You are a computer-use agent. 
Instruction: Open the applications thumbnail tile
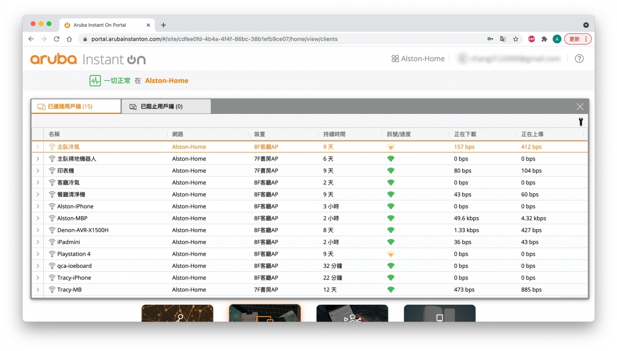click(352, 313)
